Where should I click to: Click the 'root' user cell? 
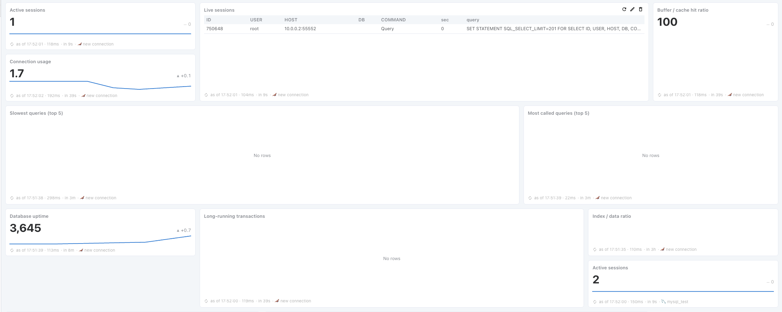click(x=254, y=29)
